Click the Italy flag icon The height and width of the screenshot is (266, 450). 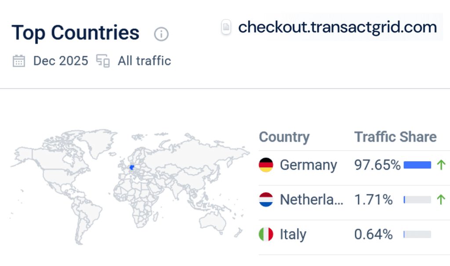266,234
